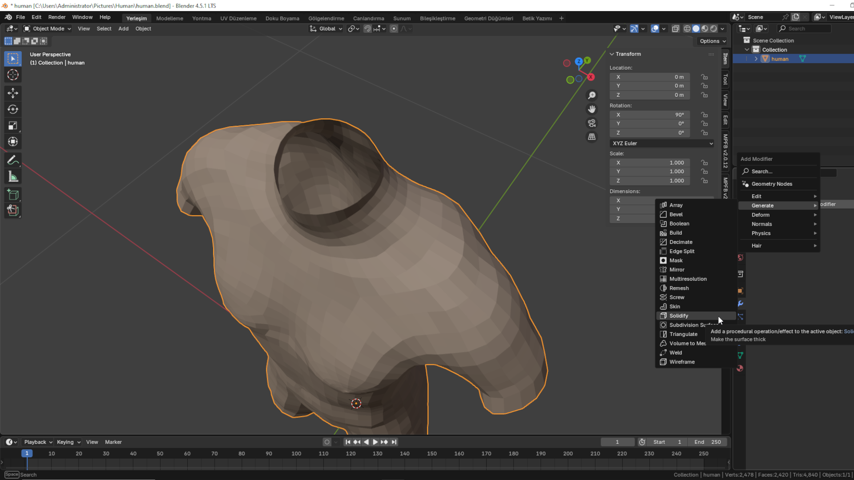Select the Move tool
This screenshot has height=480, width=854.
point(13,93)
